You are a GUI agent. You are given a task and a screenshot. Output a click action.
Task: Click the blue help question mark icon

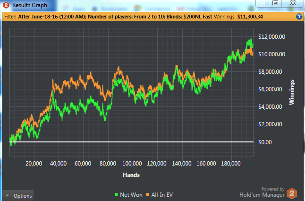[299, 17]
